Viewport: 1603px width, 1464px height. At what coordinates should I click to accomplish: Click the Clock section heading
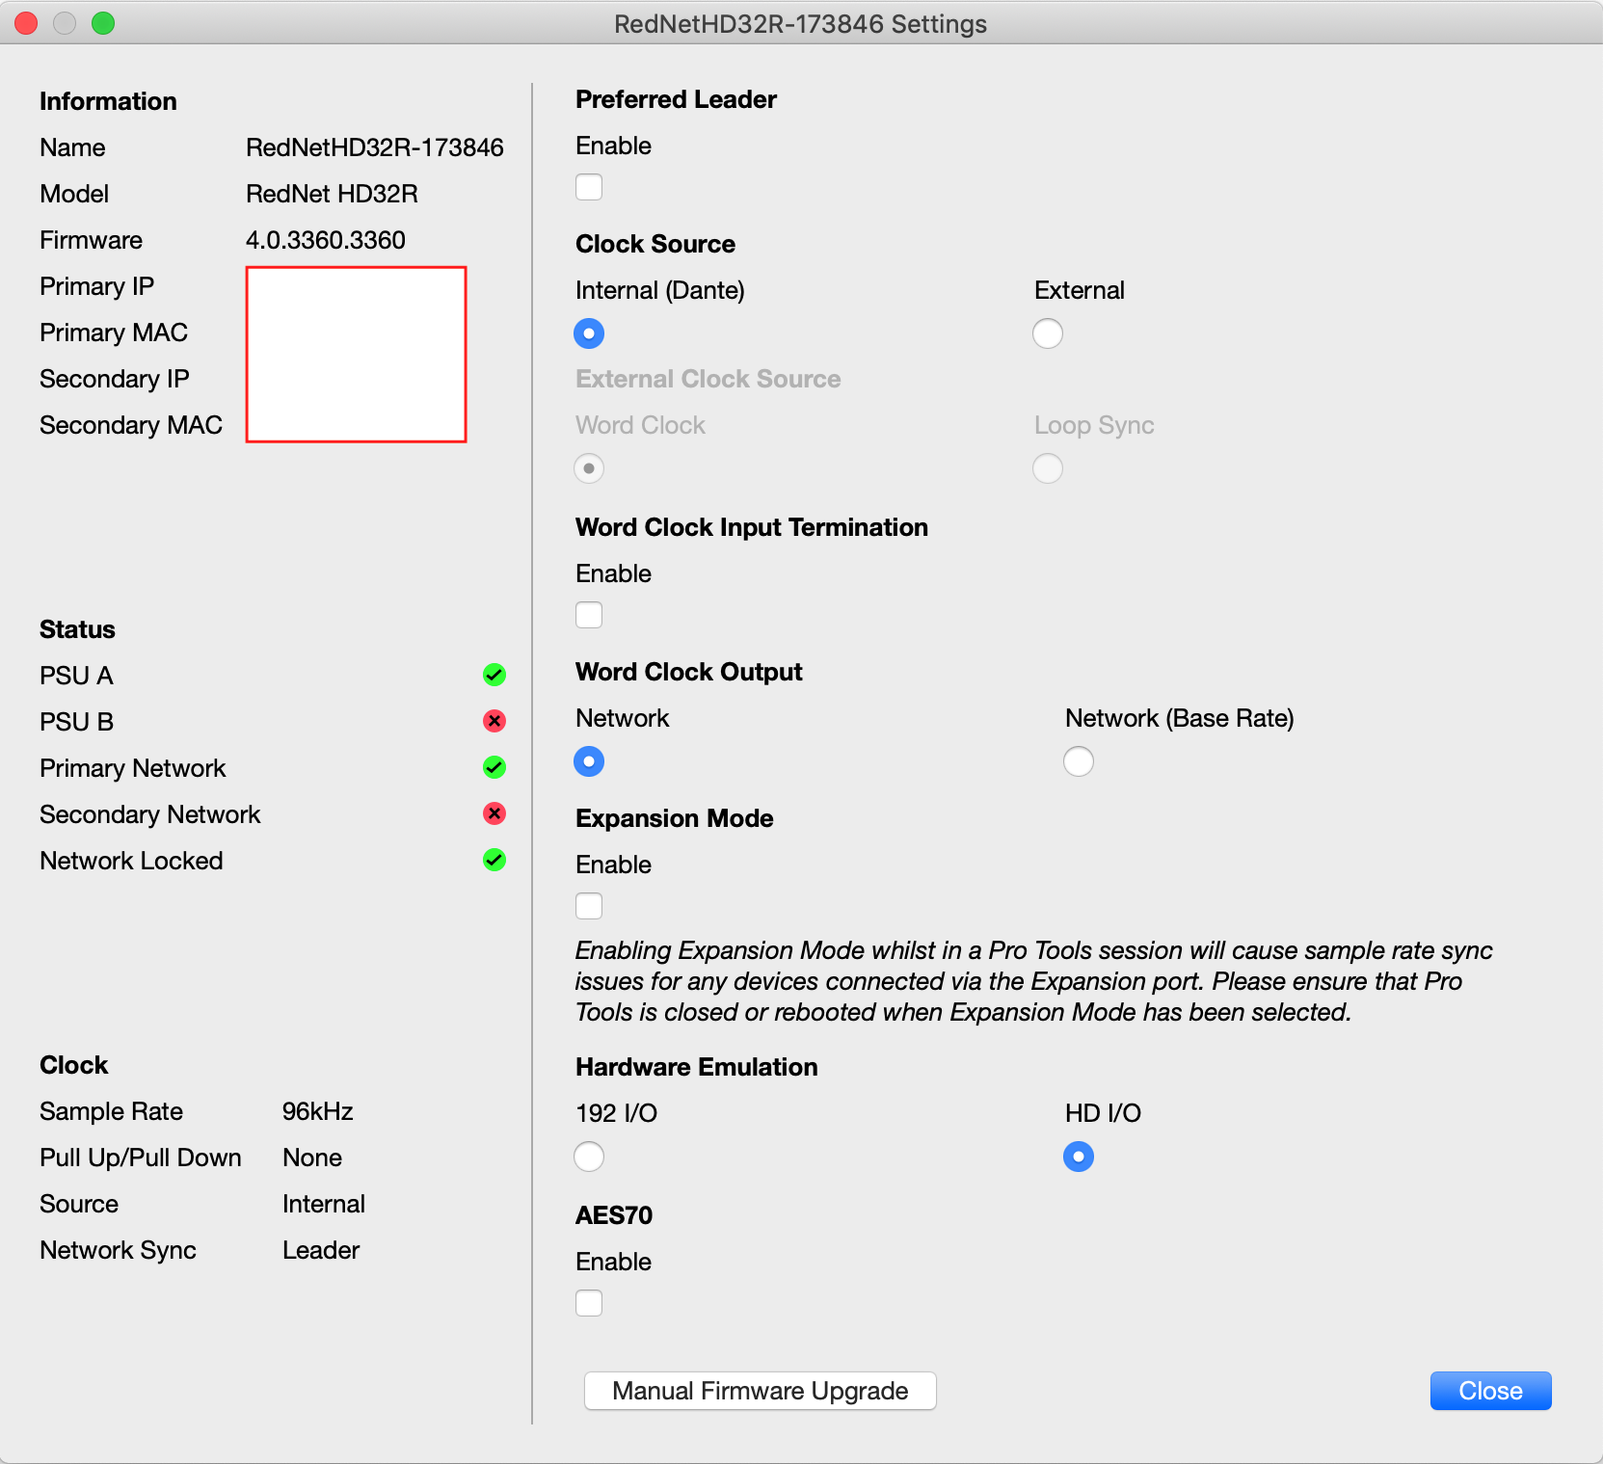coord(74,1065)
